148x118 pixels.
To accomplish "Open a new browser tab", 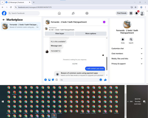I will pos(34,2).
